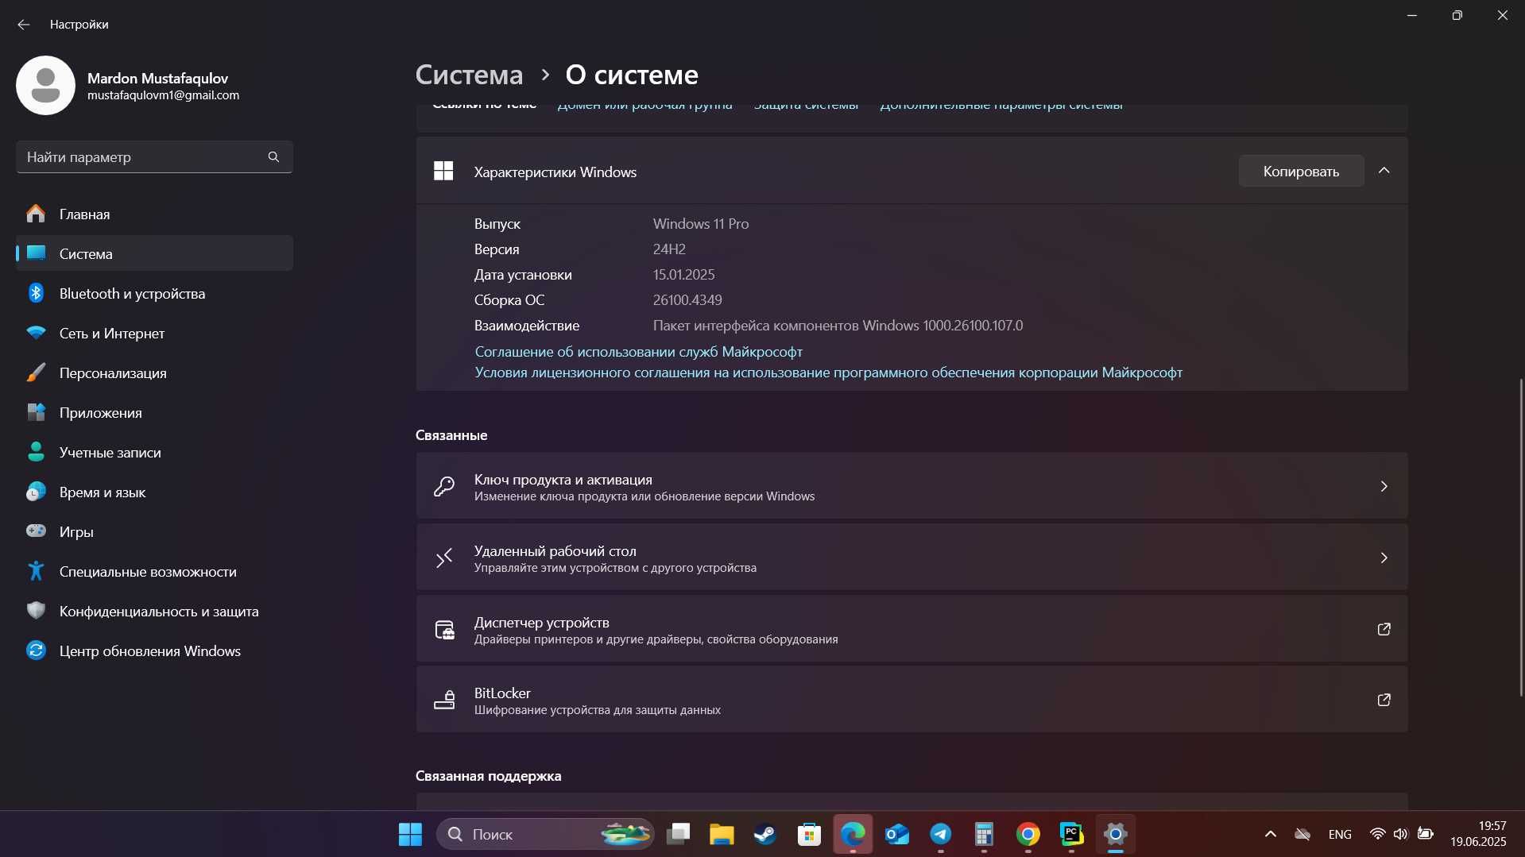Screen dimensions: 1525x857
Task: Open the Windows Start menu
Action: pyautogui.click(x=410, y=834)
